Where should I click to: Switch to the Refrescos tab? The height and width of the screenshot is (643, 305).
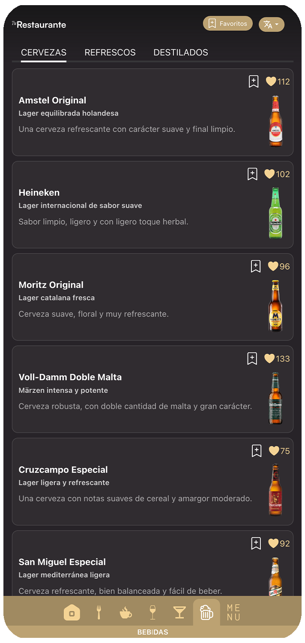[x=110, y=53]
